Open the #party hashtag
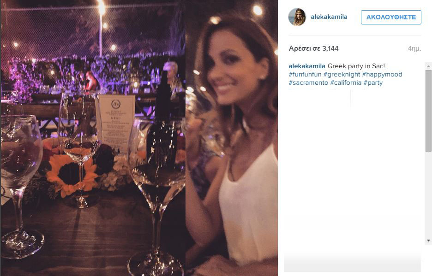432x276 pixels. point(373,82)
